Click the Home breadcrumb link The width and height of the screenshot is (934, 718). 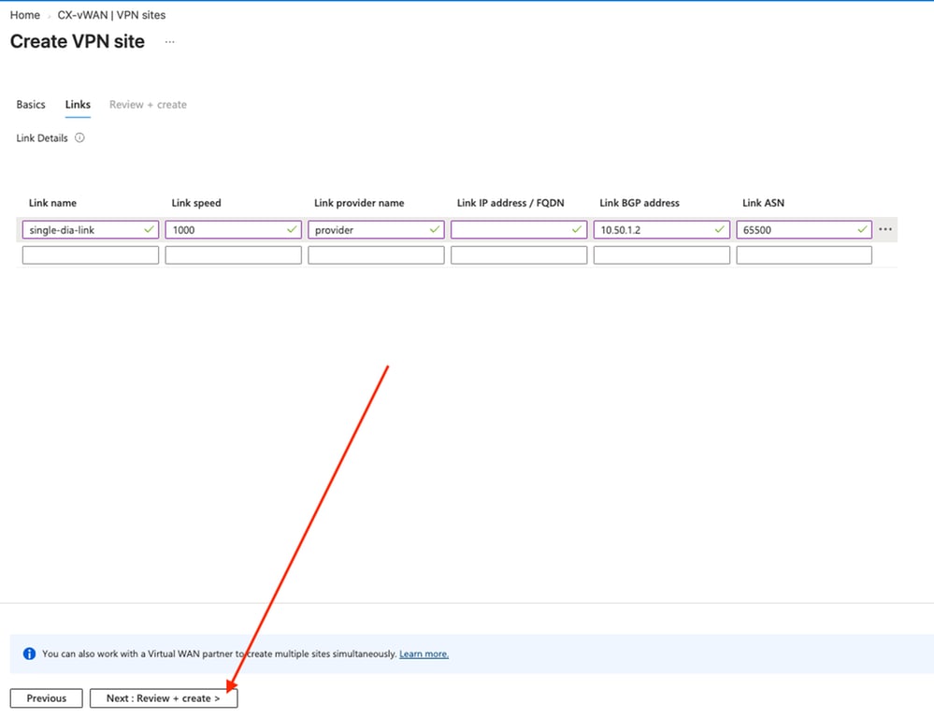coord(25,15)
